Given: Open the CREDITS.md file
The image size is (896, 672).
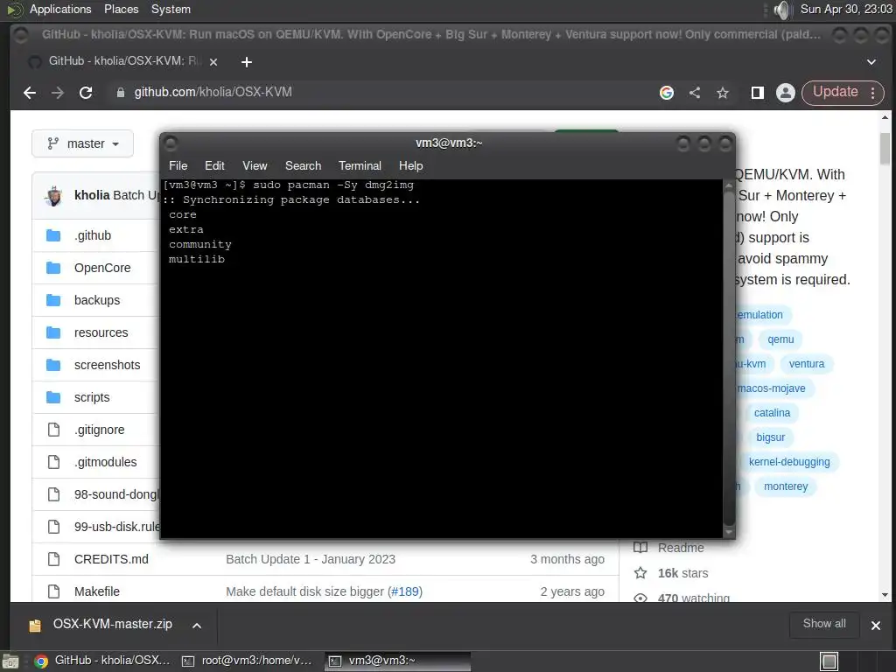Looking at the screenshot, I should tap(111, 559).
